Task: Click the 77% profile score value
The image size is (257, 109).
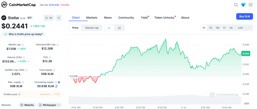Action: [57, 94]
